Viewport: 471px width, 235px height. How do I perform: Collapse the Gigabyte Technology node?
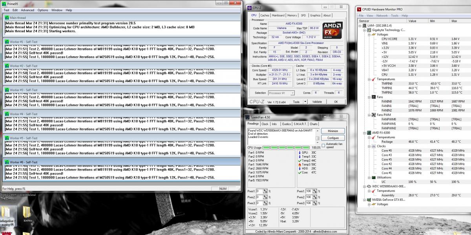(x=364, y=30)
